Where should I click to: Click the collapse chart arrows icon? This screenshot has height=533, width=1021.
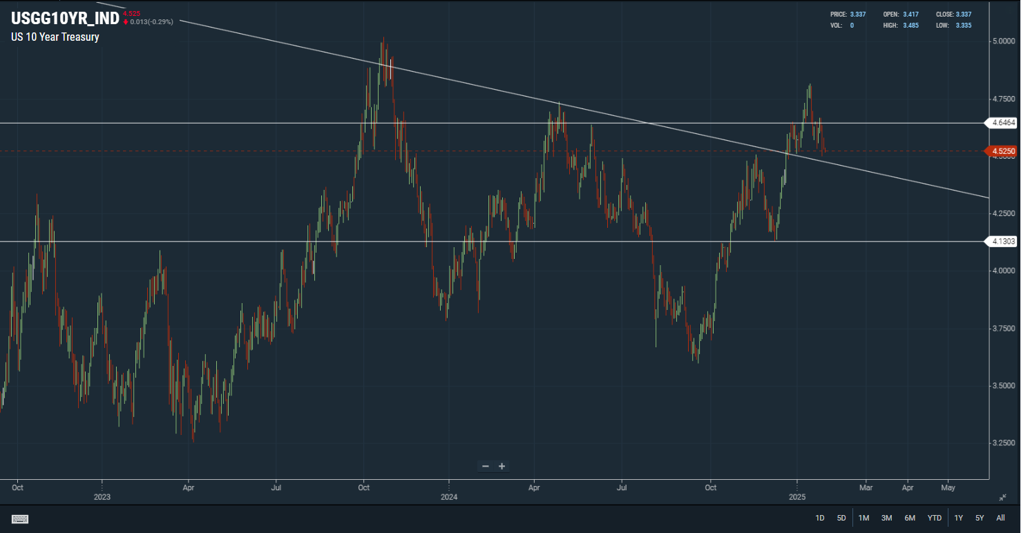click(1003, 497)
